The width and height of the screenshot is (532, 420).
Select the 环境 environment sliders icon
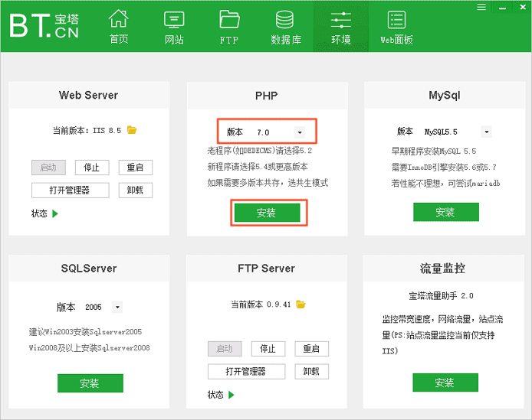click(341, 19)
